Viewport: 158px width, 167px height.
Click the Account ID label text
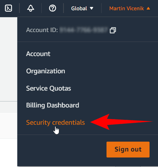[x=42, y=30]
